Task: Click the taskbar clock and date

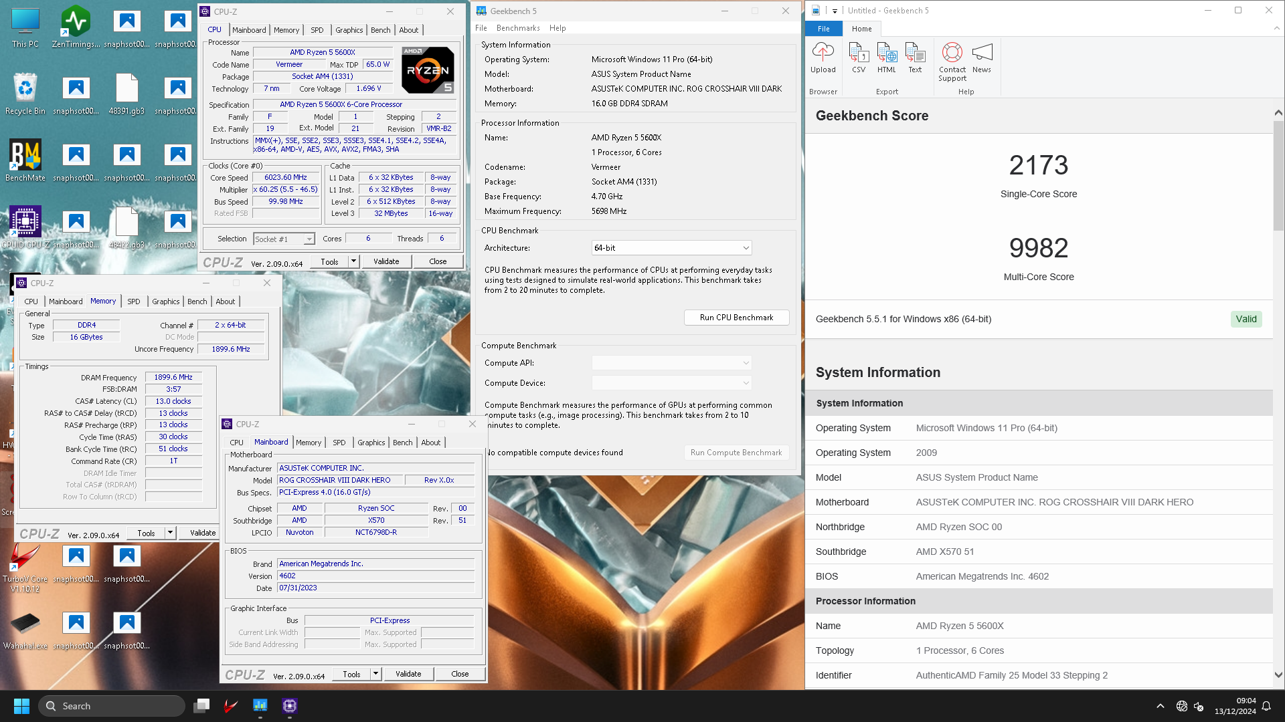Action: point(1235,706)
